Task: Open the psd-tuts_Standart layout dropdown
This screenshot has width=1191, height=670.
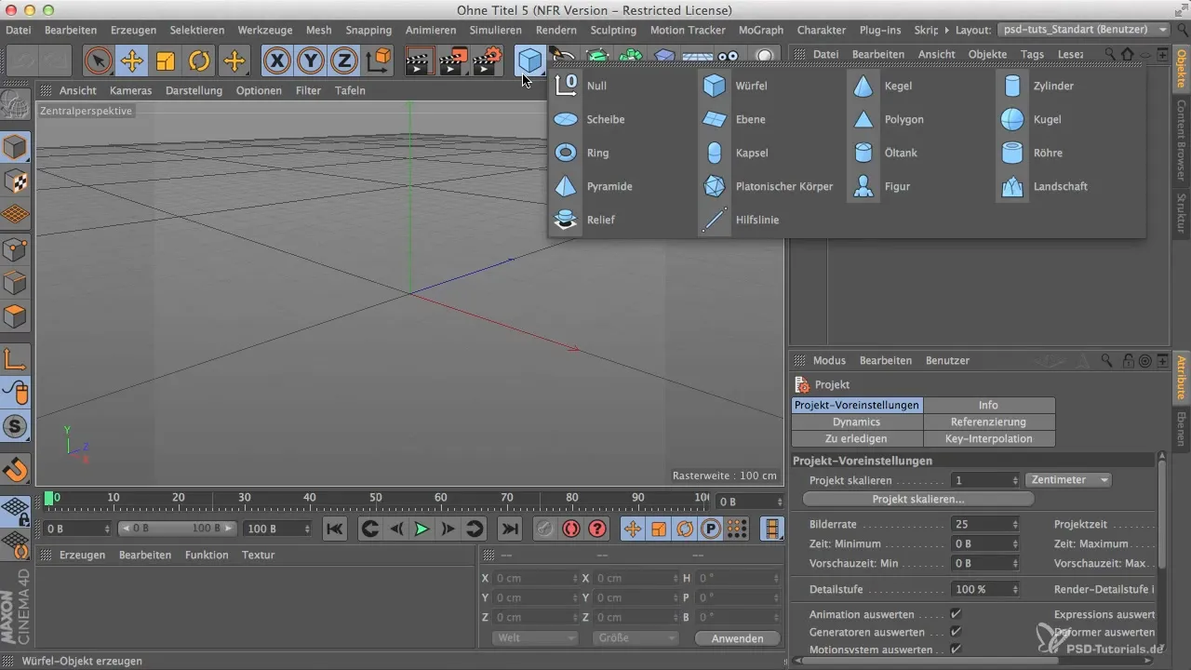Action: pyautogui.click(x=1083, y=30)
